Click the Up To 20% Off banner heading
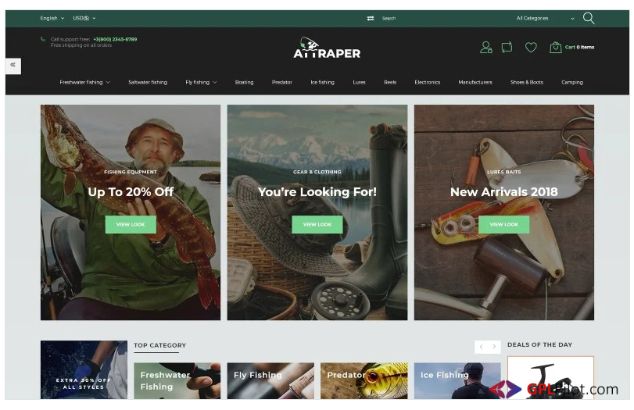Image resolution: width=634 pixels, height=410 pixels. coord(131,192)
